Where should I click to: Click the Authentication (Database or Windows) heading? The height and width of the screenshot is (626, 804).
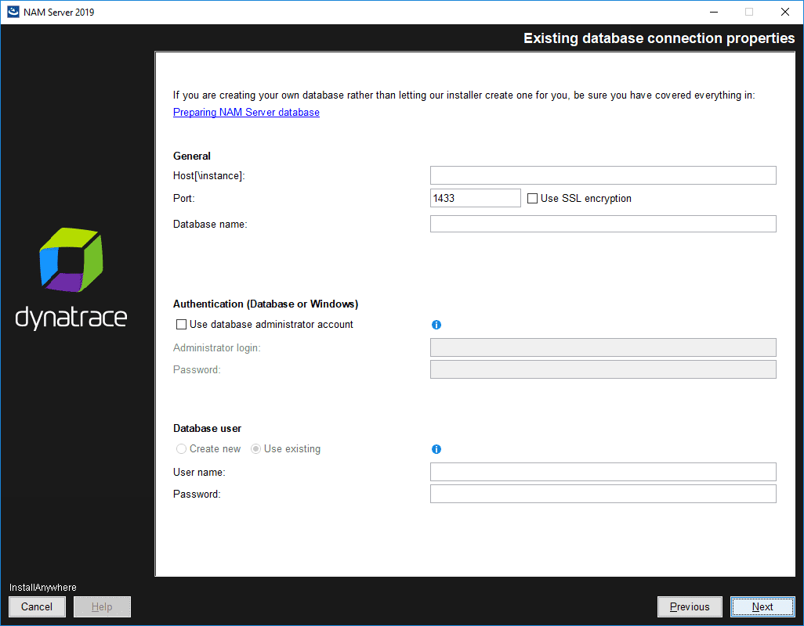pyautogui.click(x=266, y=304)
